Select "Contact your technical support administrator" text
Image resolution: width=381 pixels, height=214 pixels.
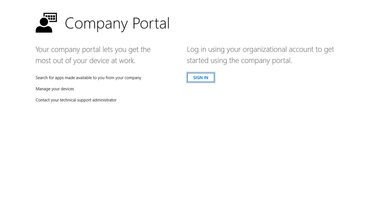click(76, 100)
